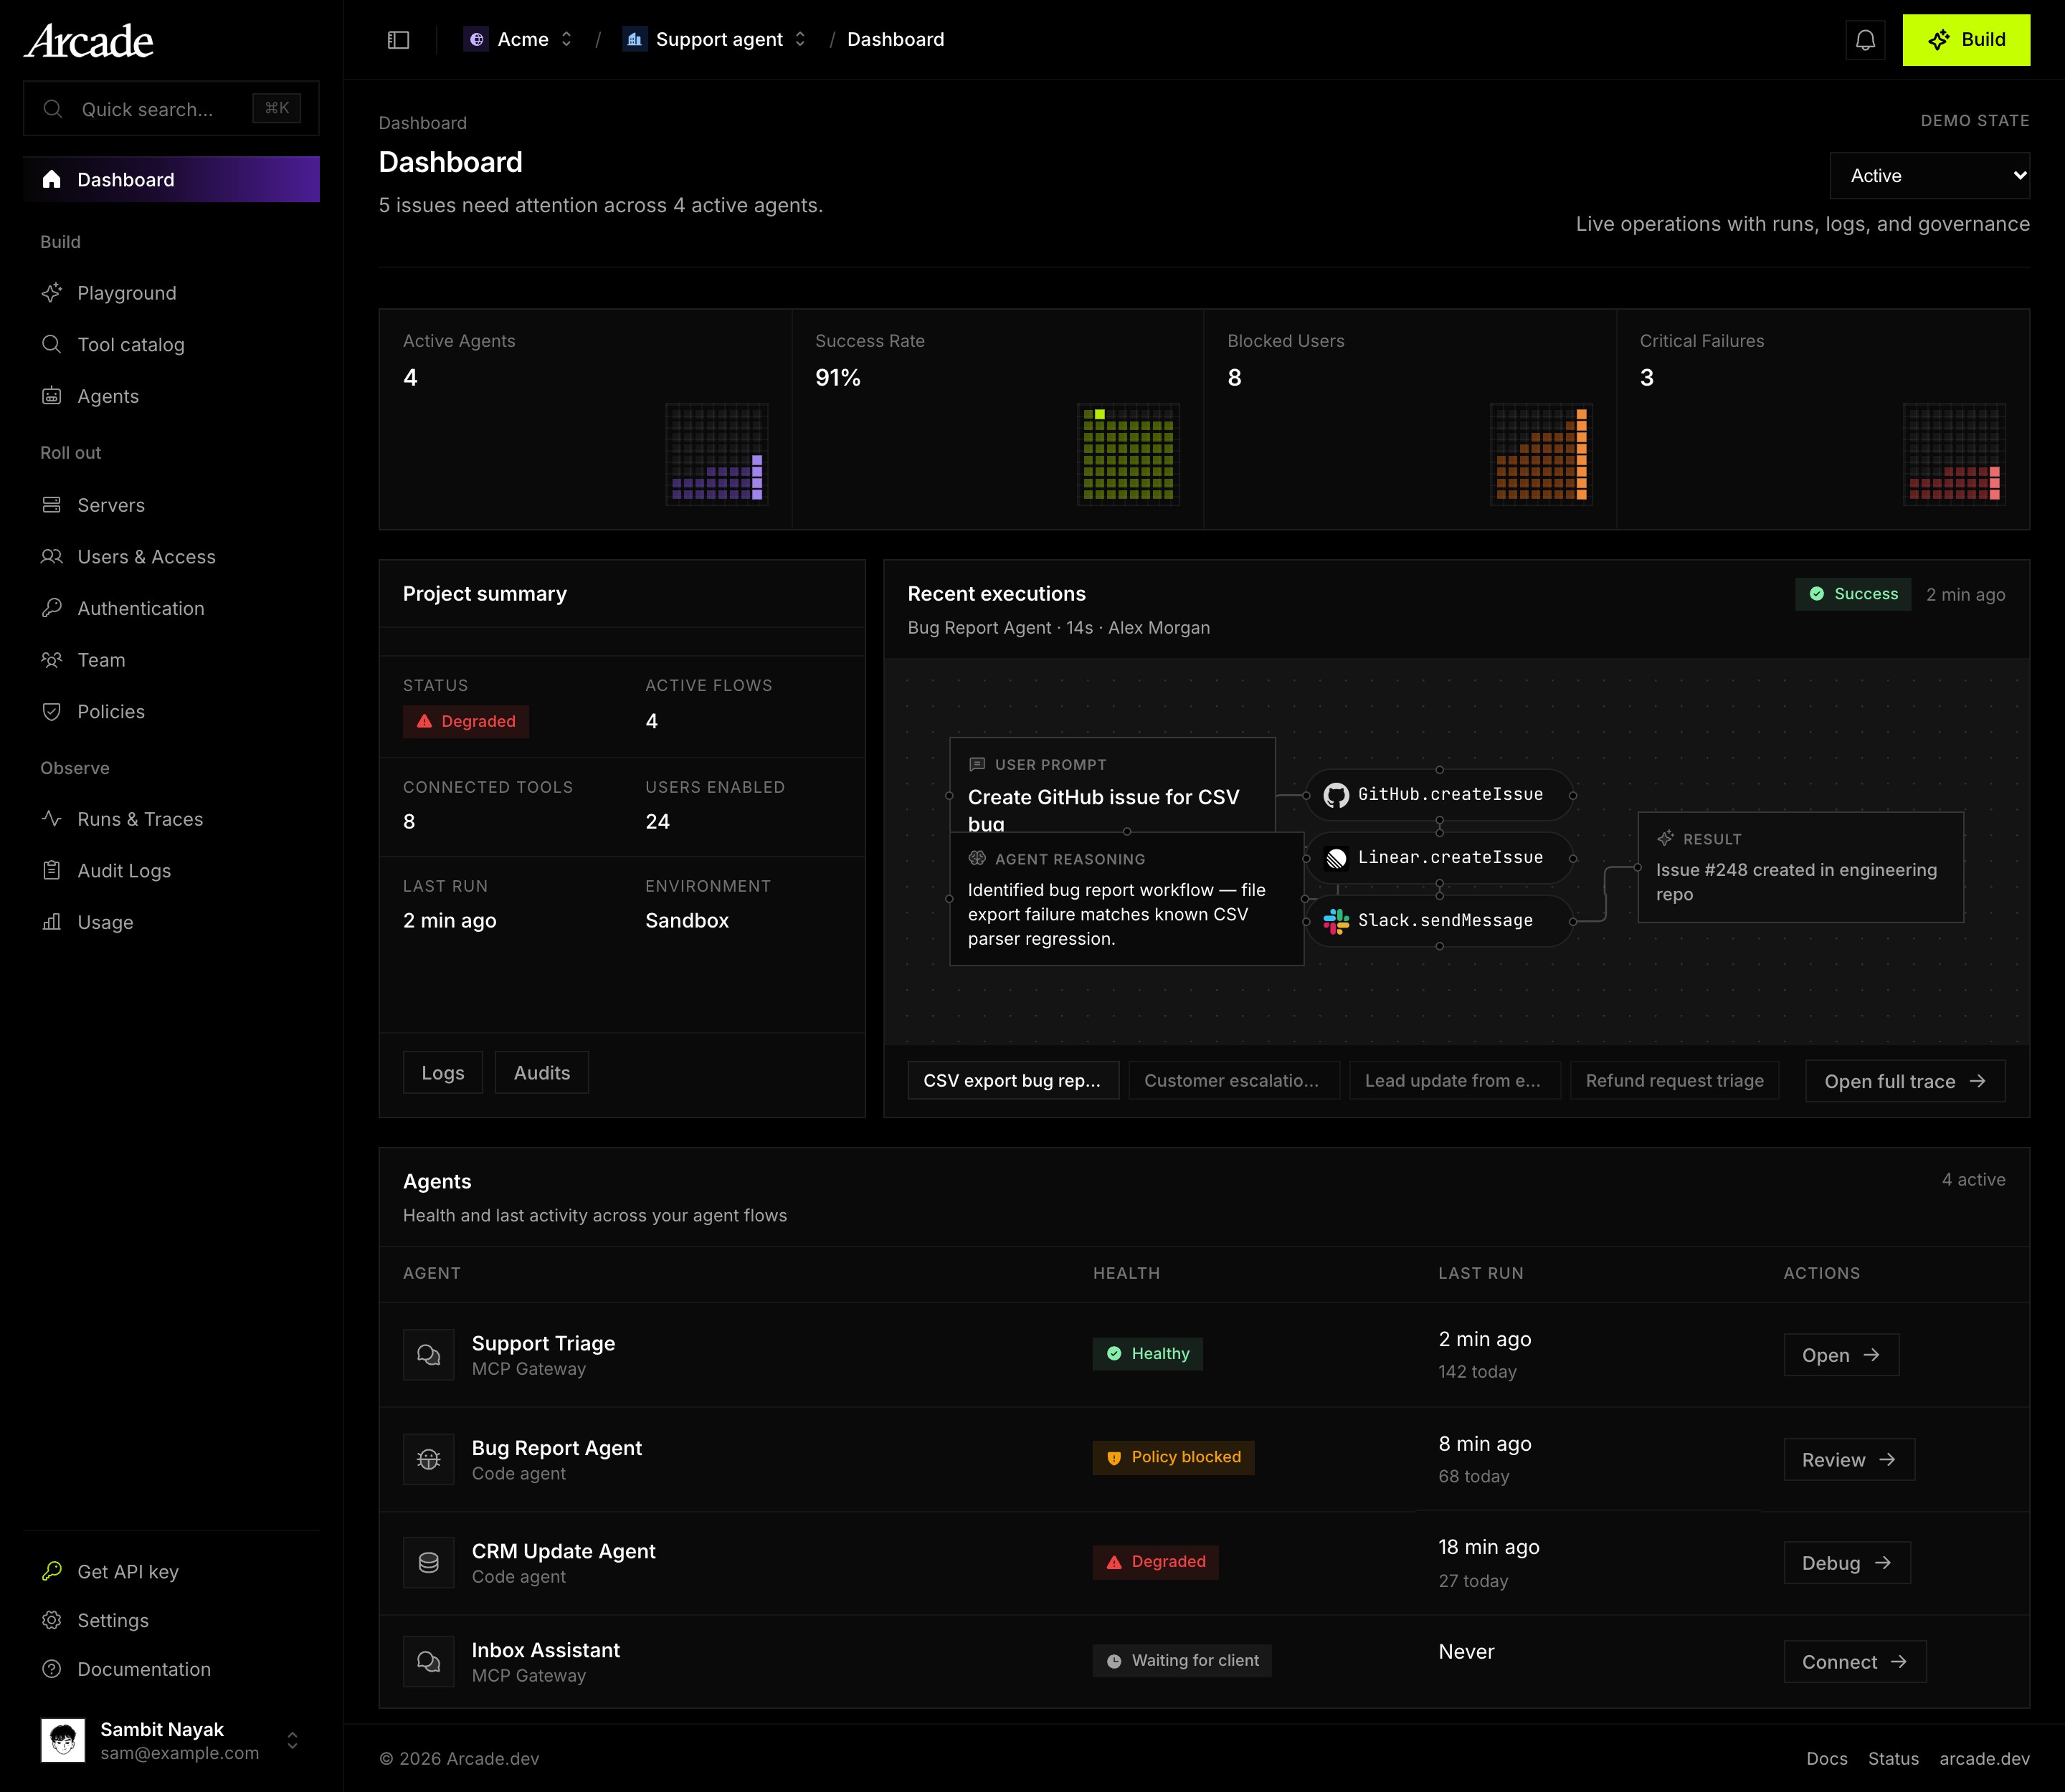Open the Demo State Active dropdown
The image size is (2065, 1792).
(x=1929, y=176)
